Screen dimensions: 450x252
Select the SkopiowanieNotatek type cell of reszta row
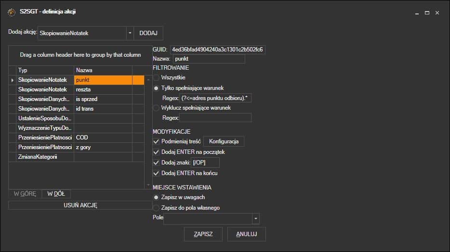[x=45, y=89]
